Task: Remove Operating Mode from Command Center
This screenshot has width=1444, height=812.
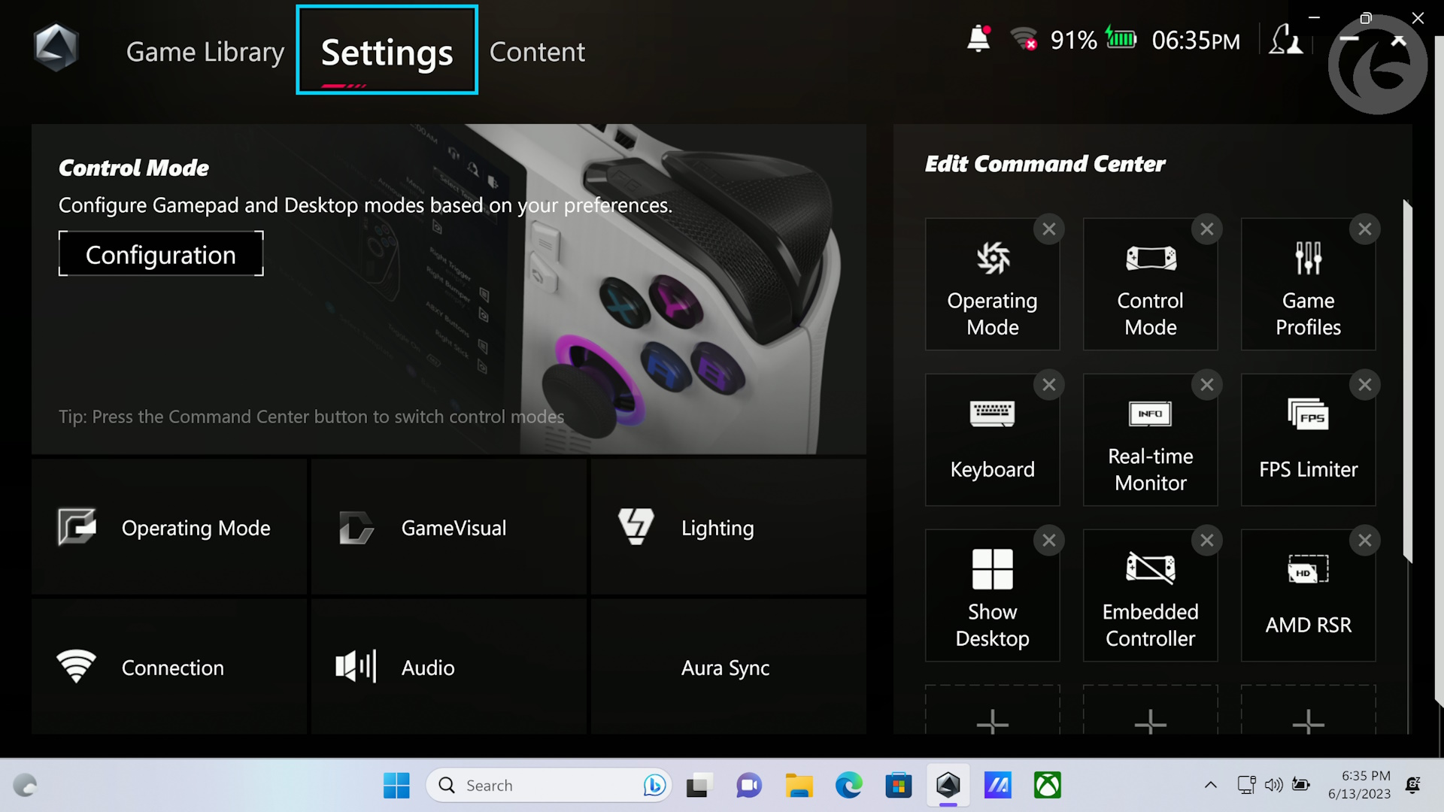Action: pyautogui.click(x=1049, y=229)
